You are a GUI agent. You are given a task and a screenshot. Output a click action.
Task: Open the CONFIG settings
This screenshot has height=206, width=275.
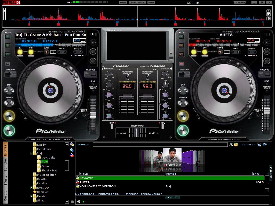240,2
